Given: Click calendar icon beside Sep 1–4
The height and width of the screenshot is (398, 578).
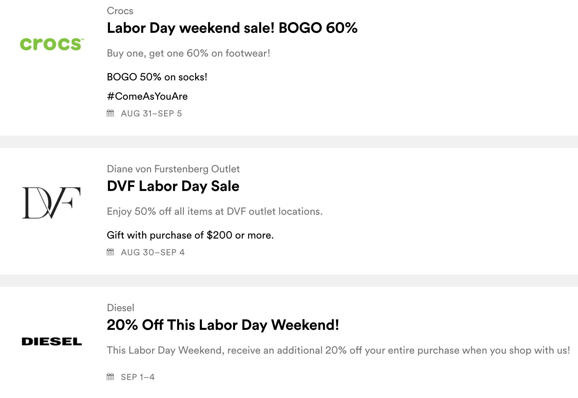Looking at the screenshot, I should [110, 377].
